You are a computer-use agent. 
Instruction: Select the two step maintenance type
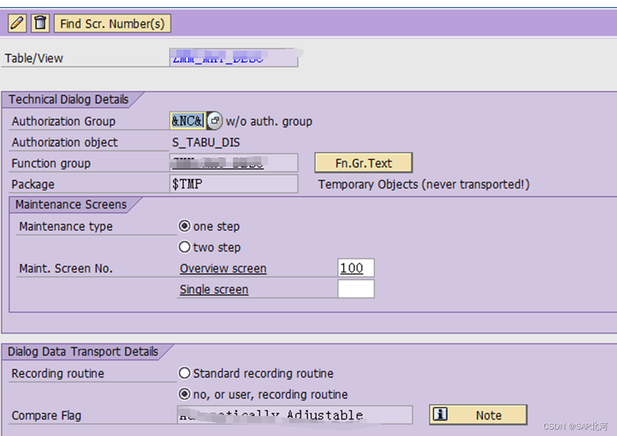185,247
